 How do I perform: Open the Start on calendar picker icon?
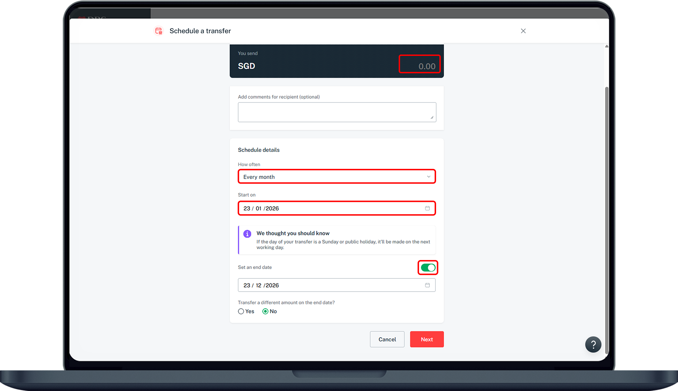[427, 208]
